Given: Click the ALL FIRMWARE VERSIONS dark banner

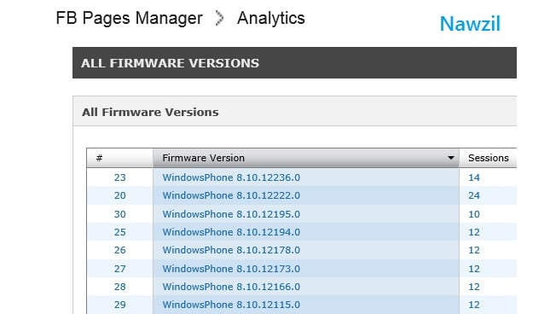Looking at the screenshot, I should point(294,63).
